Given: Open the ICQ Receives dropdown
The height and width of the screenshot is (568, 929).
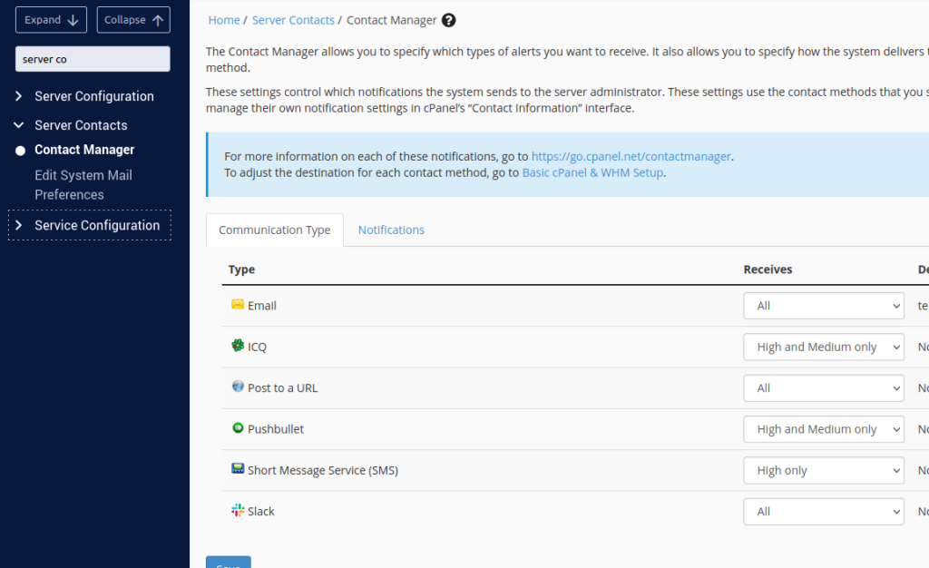Looking at the screenshot, I should point(823,347).
